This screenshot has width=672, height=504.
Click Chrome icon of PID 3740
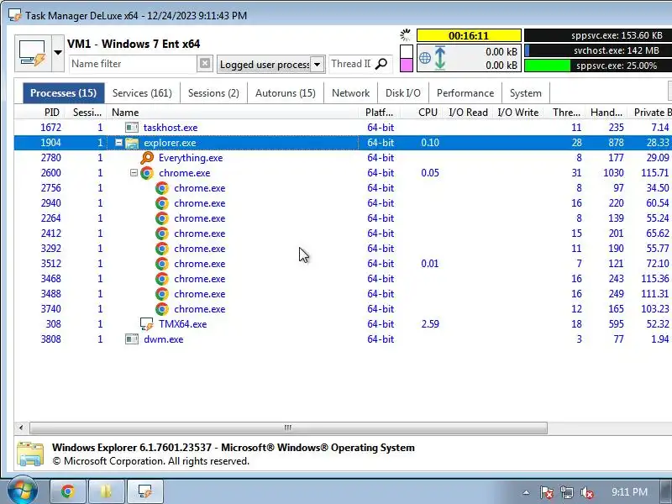tap(161, 309)
